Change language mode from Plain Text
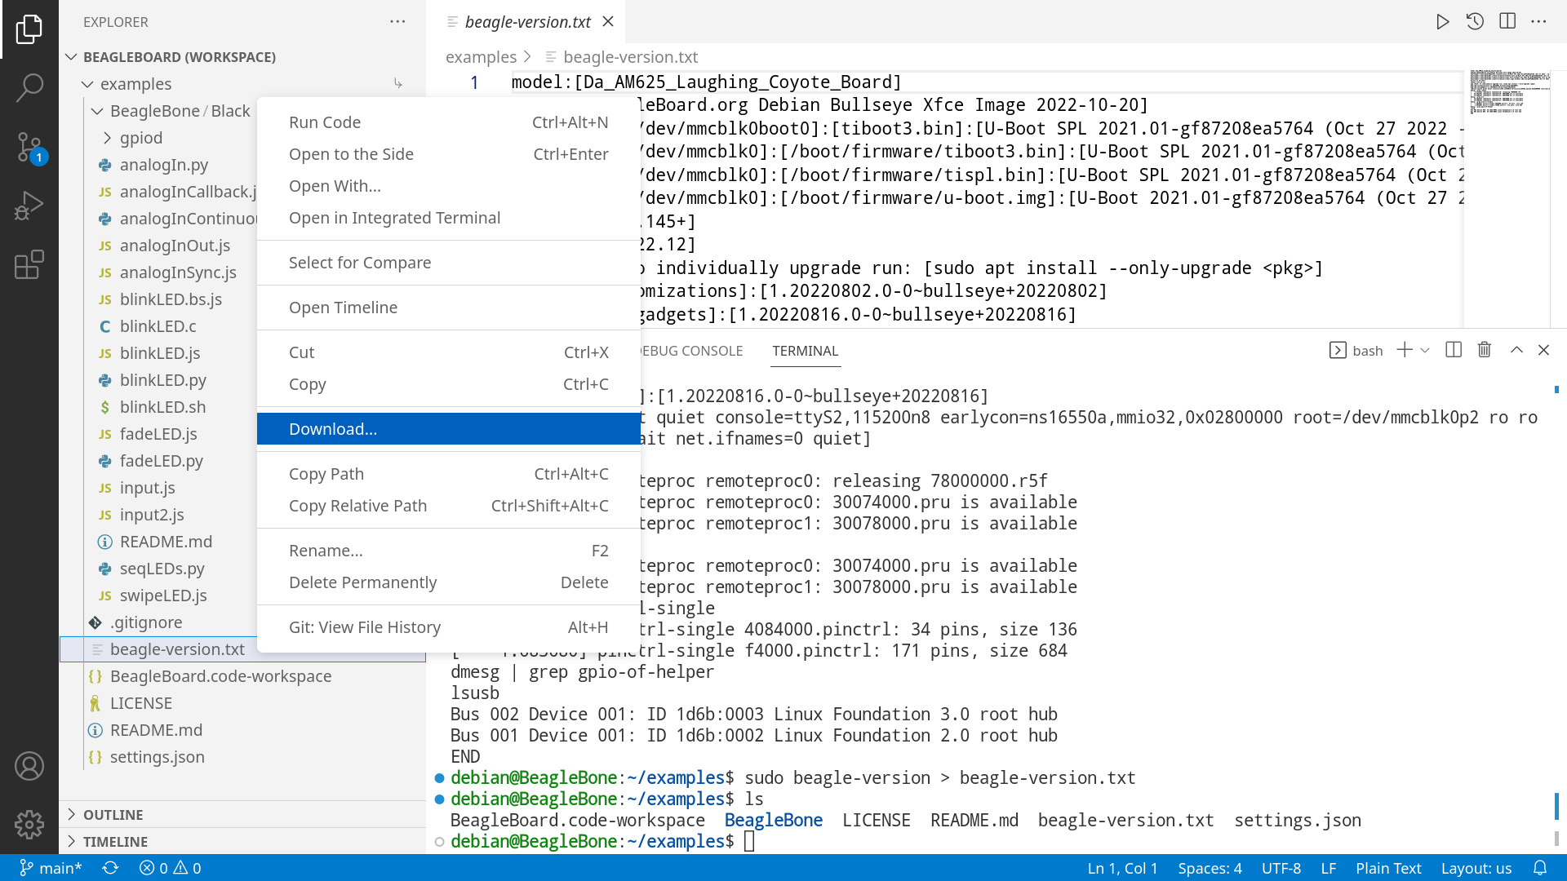1567x881 pixels. pyautogui.click(x=1388, y=868)
